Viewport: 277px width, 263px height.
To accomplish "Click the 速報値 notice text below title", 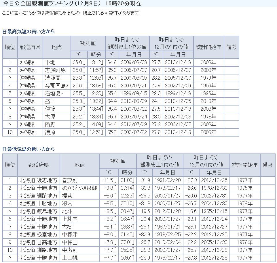I will pyautogui.click(x=71, y=13).
